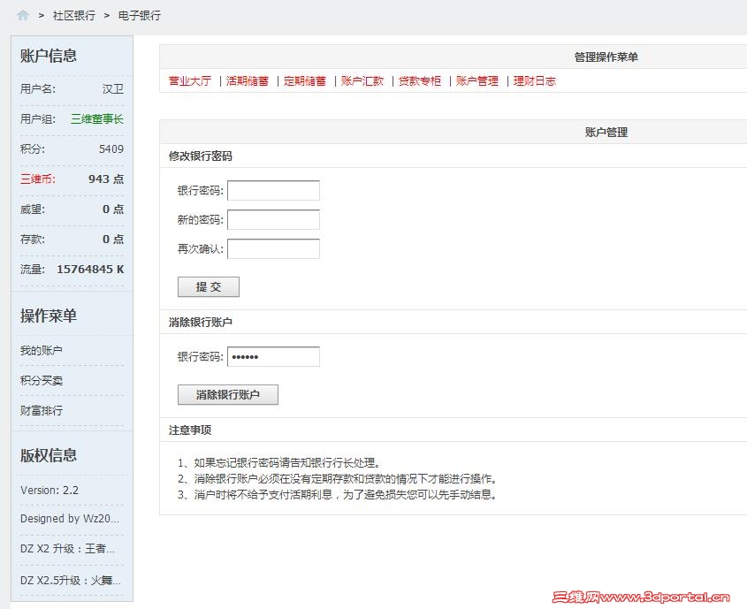Open 贷款专柜 menu link
The width and height of the screenshot is (747, 609).
coord(420,81)
